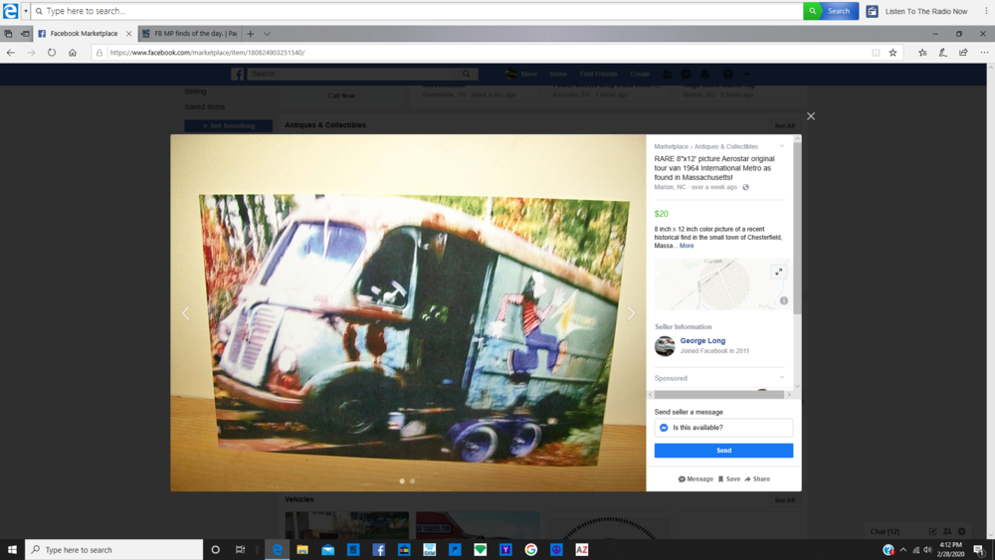Image resolution: width=995 pixels, height=560 pixels.
Task: Click the listing panel vertical scrollbar
Action: tap(797, 229)
